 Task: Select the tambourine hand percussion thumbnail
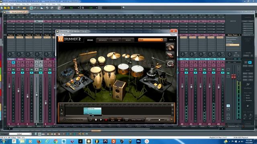click(170, 64)
